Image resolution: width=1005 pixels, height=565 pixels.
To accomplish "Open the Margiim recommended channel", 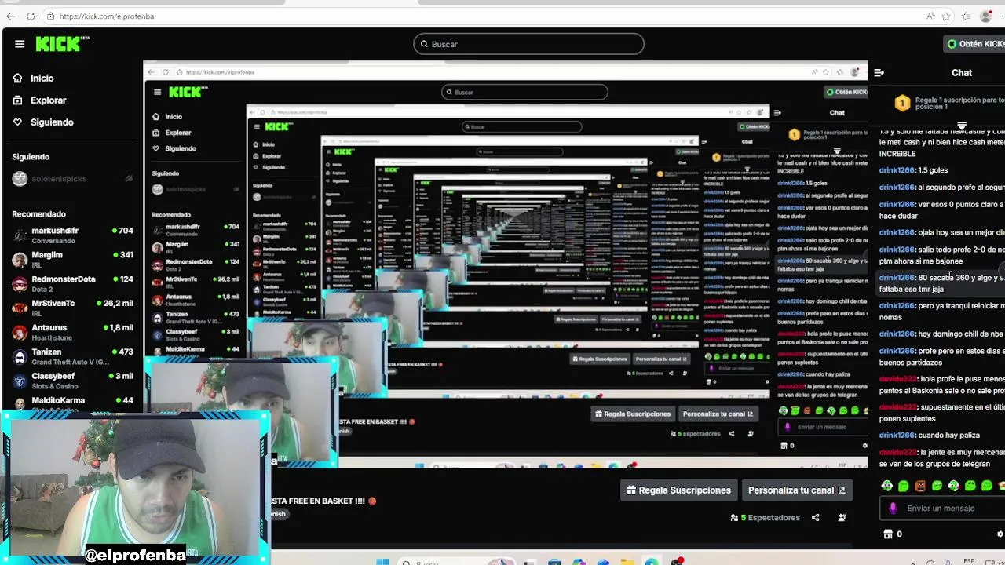I will pos(72,260).
